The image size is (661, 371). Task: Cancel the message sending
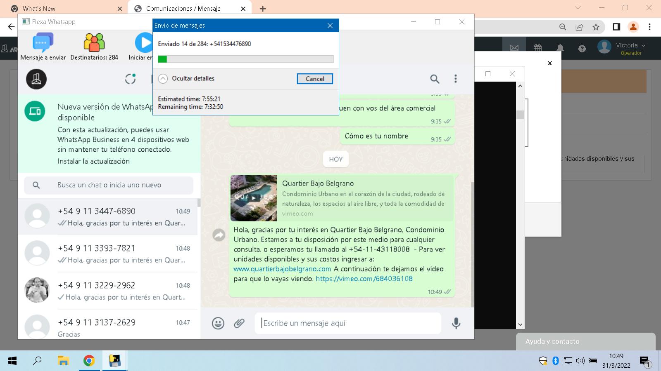315,79
